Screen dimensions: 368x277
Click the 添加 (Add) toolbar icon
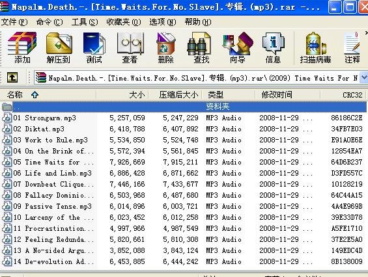tap(22, 48)
